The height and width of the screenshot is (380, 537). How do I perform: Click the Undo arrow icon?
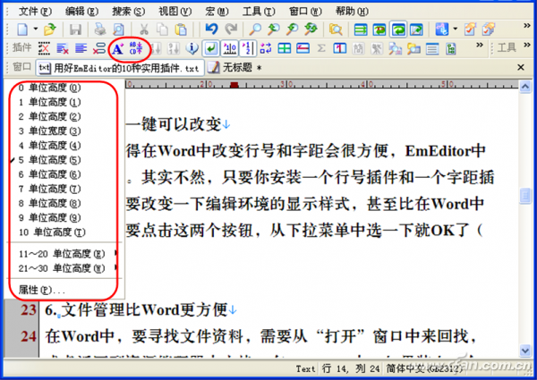211,30
